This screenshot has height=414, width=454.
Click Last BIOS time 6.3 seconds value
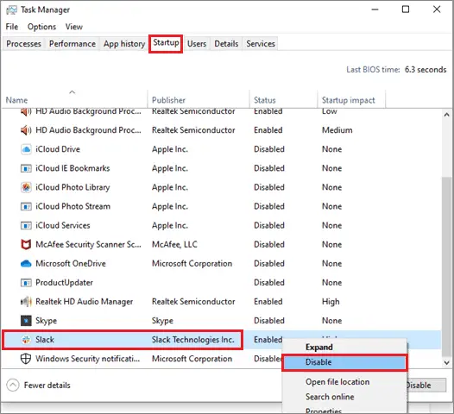click(x=426, y=70)
